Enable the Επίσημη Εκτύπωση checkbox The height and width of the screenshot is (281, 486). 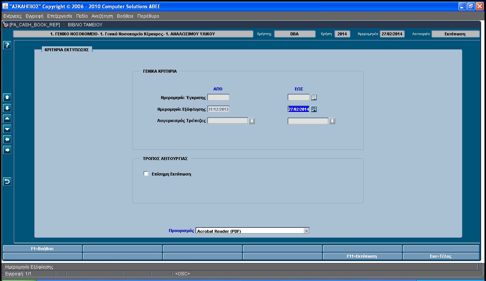tap(146, 174)
